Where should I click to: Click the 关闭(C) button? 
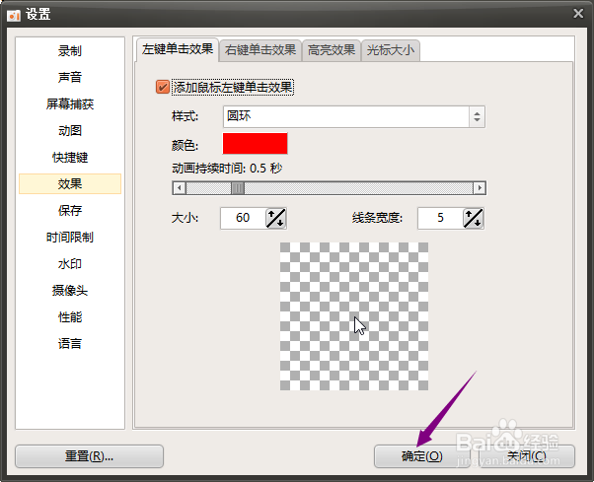[x=527, y=456]
